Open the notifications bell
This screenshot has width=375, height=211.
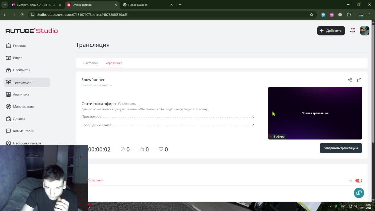pos(352,30)
